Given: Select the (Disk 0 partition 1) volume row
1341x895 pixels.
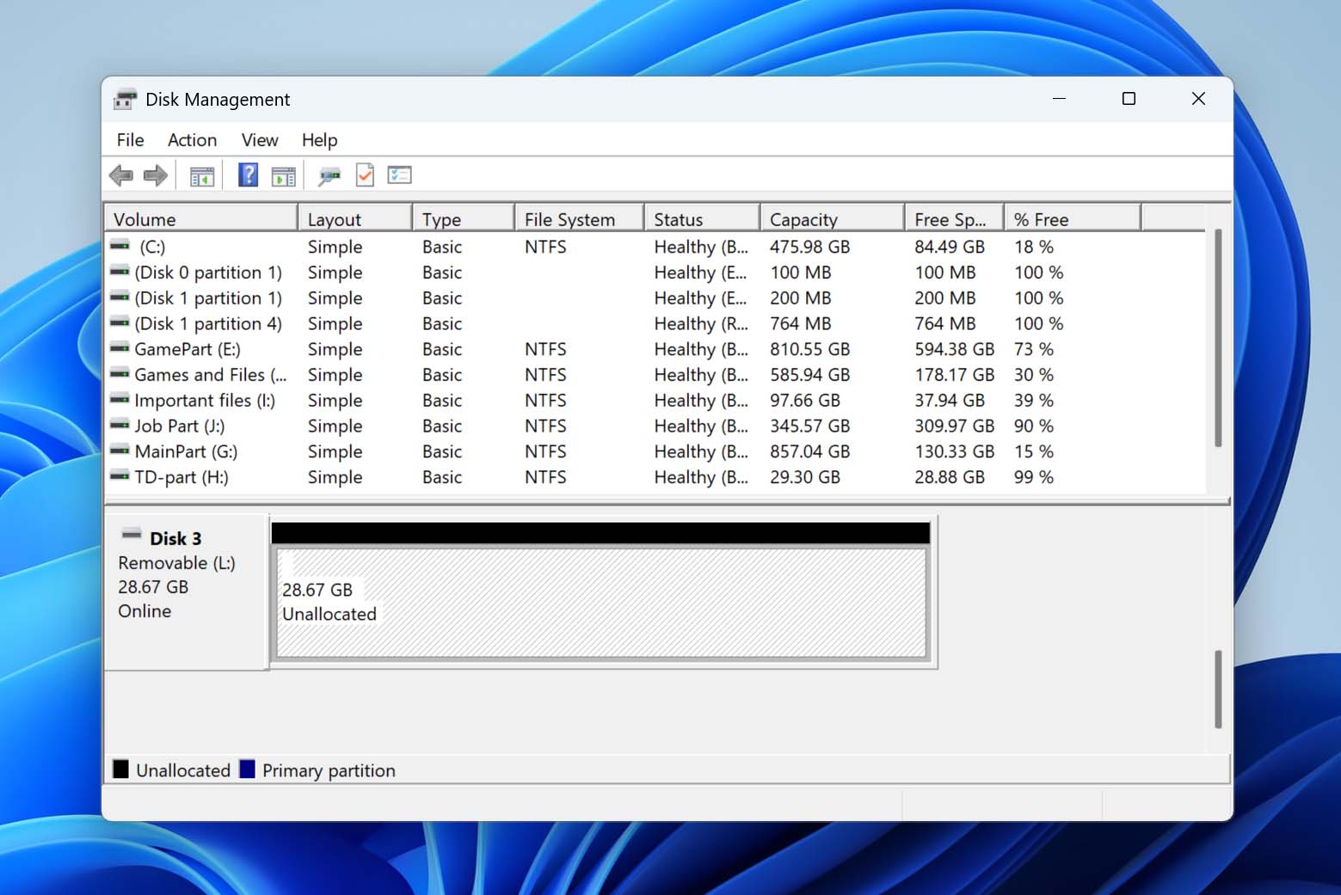Looking at the screenshot, I should coord(655,273).
